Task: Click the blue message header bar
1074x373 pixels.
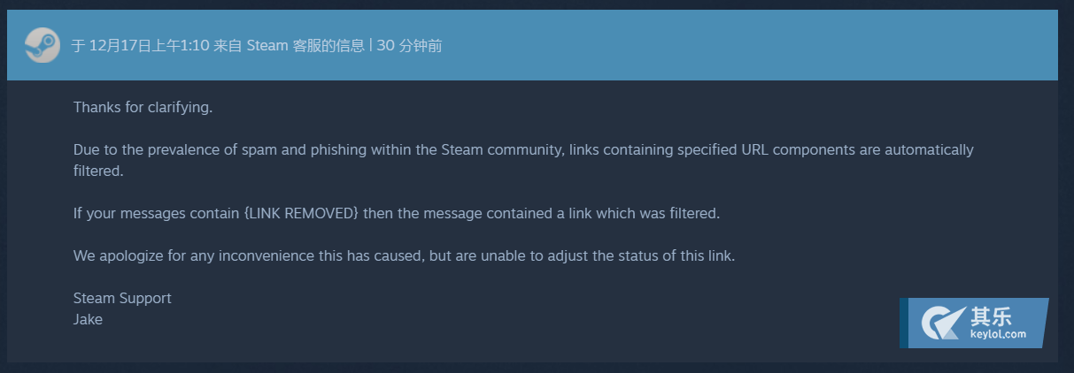Action: point(532,45)
